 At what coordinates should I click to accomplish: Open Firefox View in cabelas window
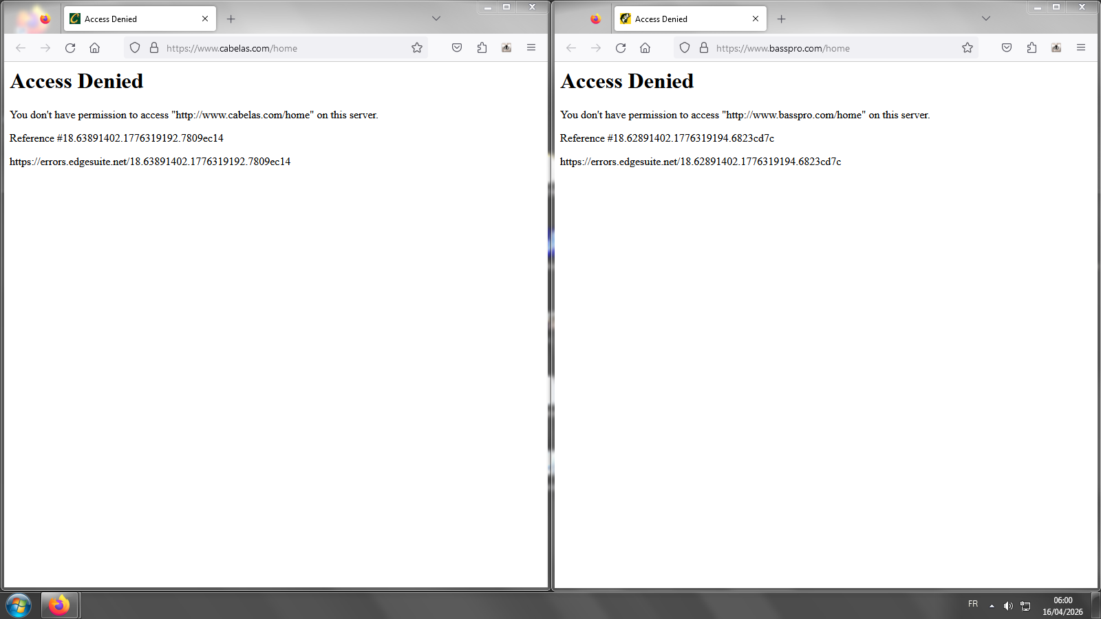point(45,19)
